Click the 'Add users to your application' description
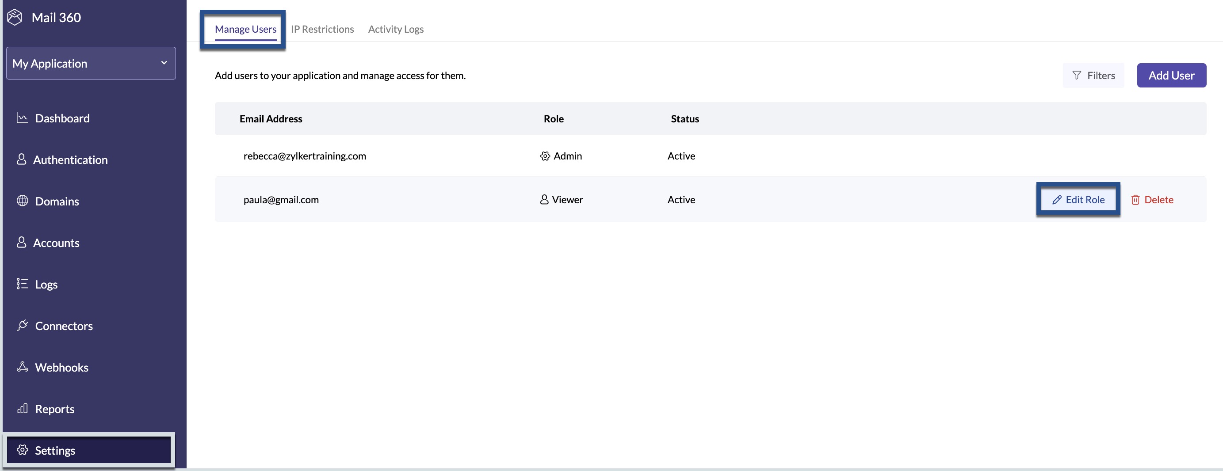This screenshot has width=1223, height=471. pos(340,76)
